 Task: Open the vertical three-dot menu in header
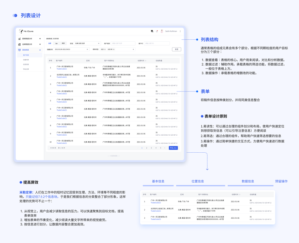coord(180,31)
